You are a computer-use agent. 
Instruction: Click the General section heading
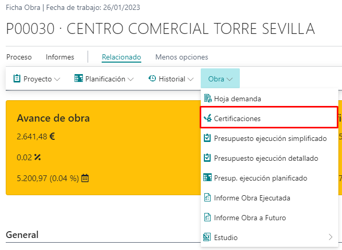(x=22, y=235)
